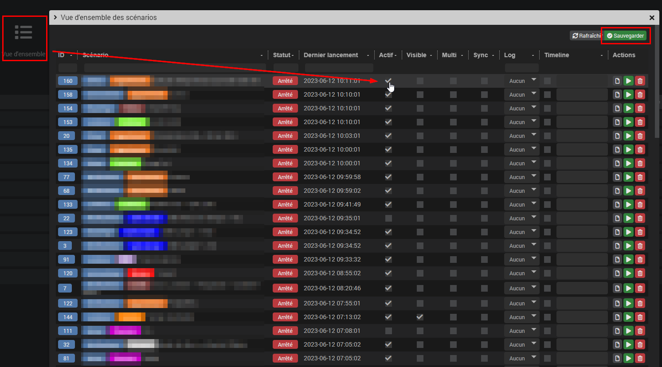Viewport: 662px width, 367px height.
Task: Enable the Actif checkbox for scenario 111
Action: 388,331
